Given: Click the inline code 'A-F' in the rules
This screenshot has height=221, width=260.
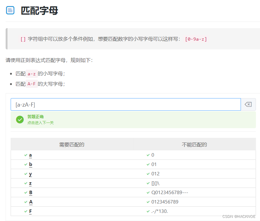Looking at the screenshot, I should [x=32, y=84].
